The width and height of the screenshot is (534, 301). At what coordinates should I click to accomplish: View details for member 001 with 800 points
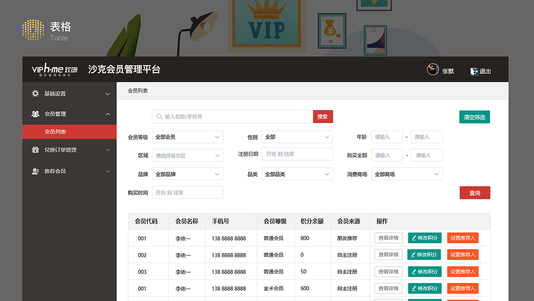pyautogui.click(x=388, y=238)
